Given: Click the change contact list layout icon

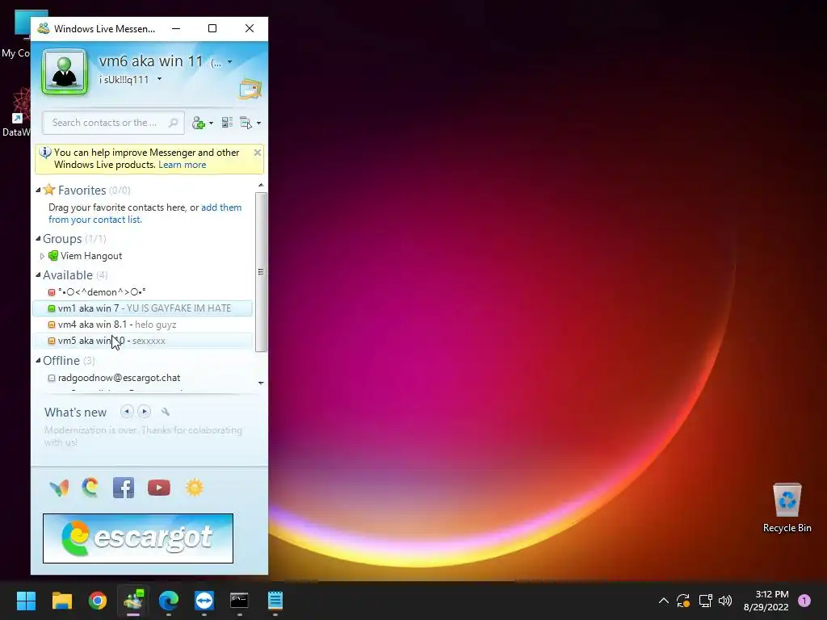Looking at the screenshot, I should click(x=227, y=123).
